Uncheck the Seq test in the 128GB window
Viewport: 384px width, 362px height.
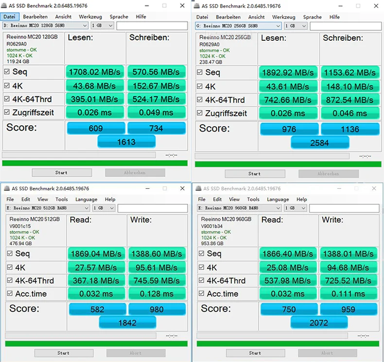coord(7,72)
